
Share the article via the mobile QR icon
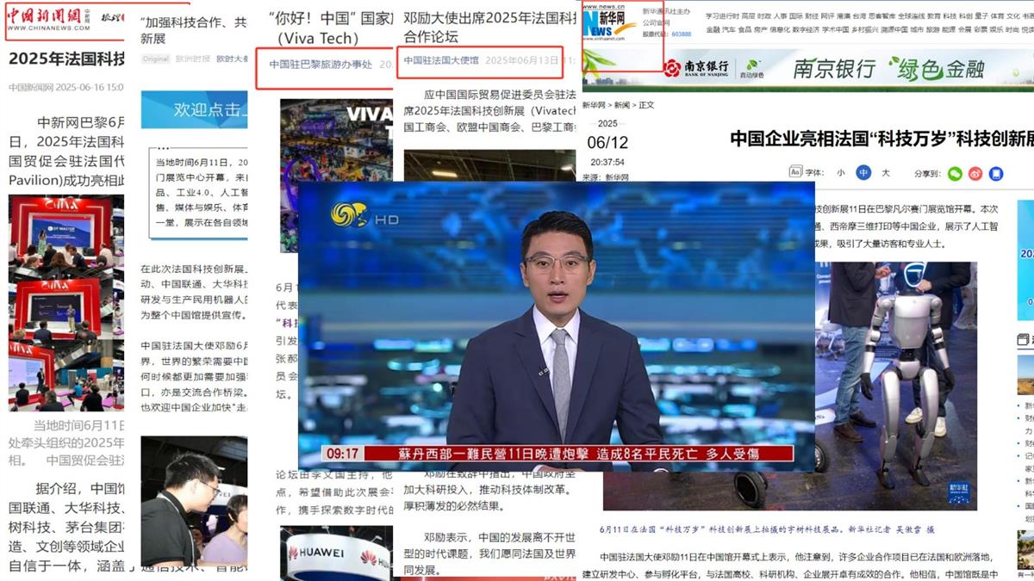(995, 173)
